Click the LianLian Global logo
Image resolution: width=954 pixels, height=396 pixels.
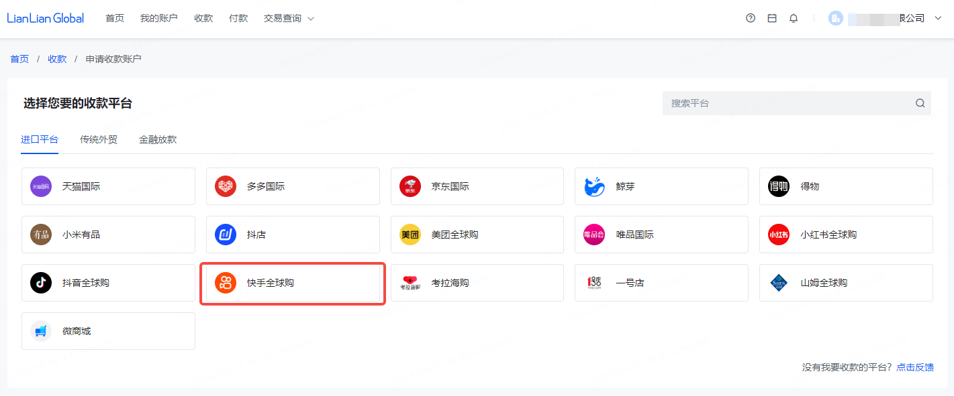pos(46,18)
